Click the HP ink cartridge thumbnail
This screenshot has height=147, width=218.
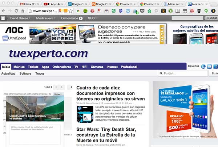click(x=85, y=114)
